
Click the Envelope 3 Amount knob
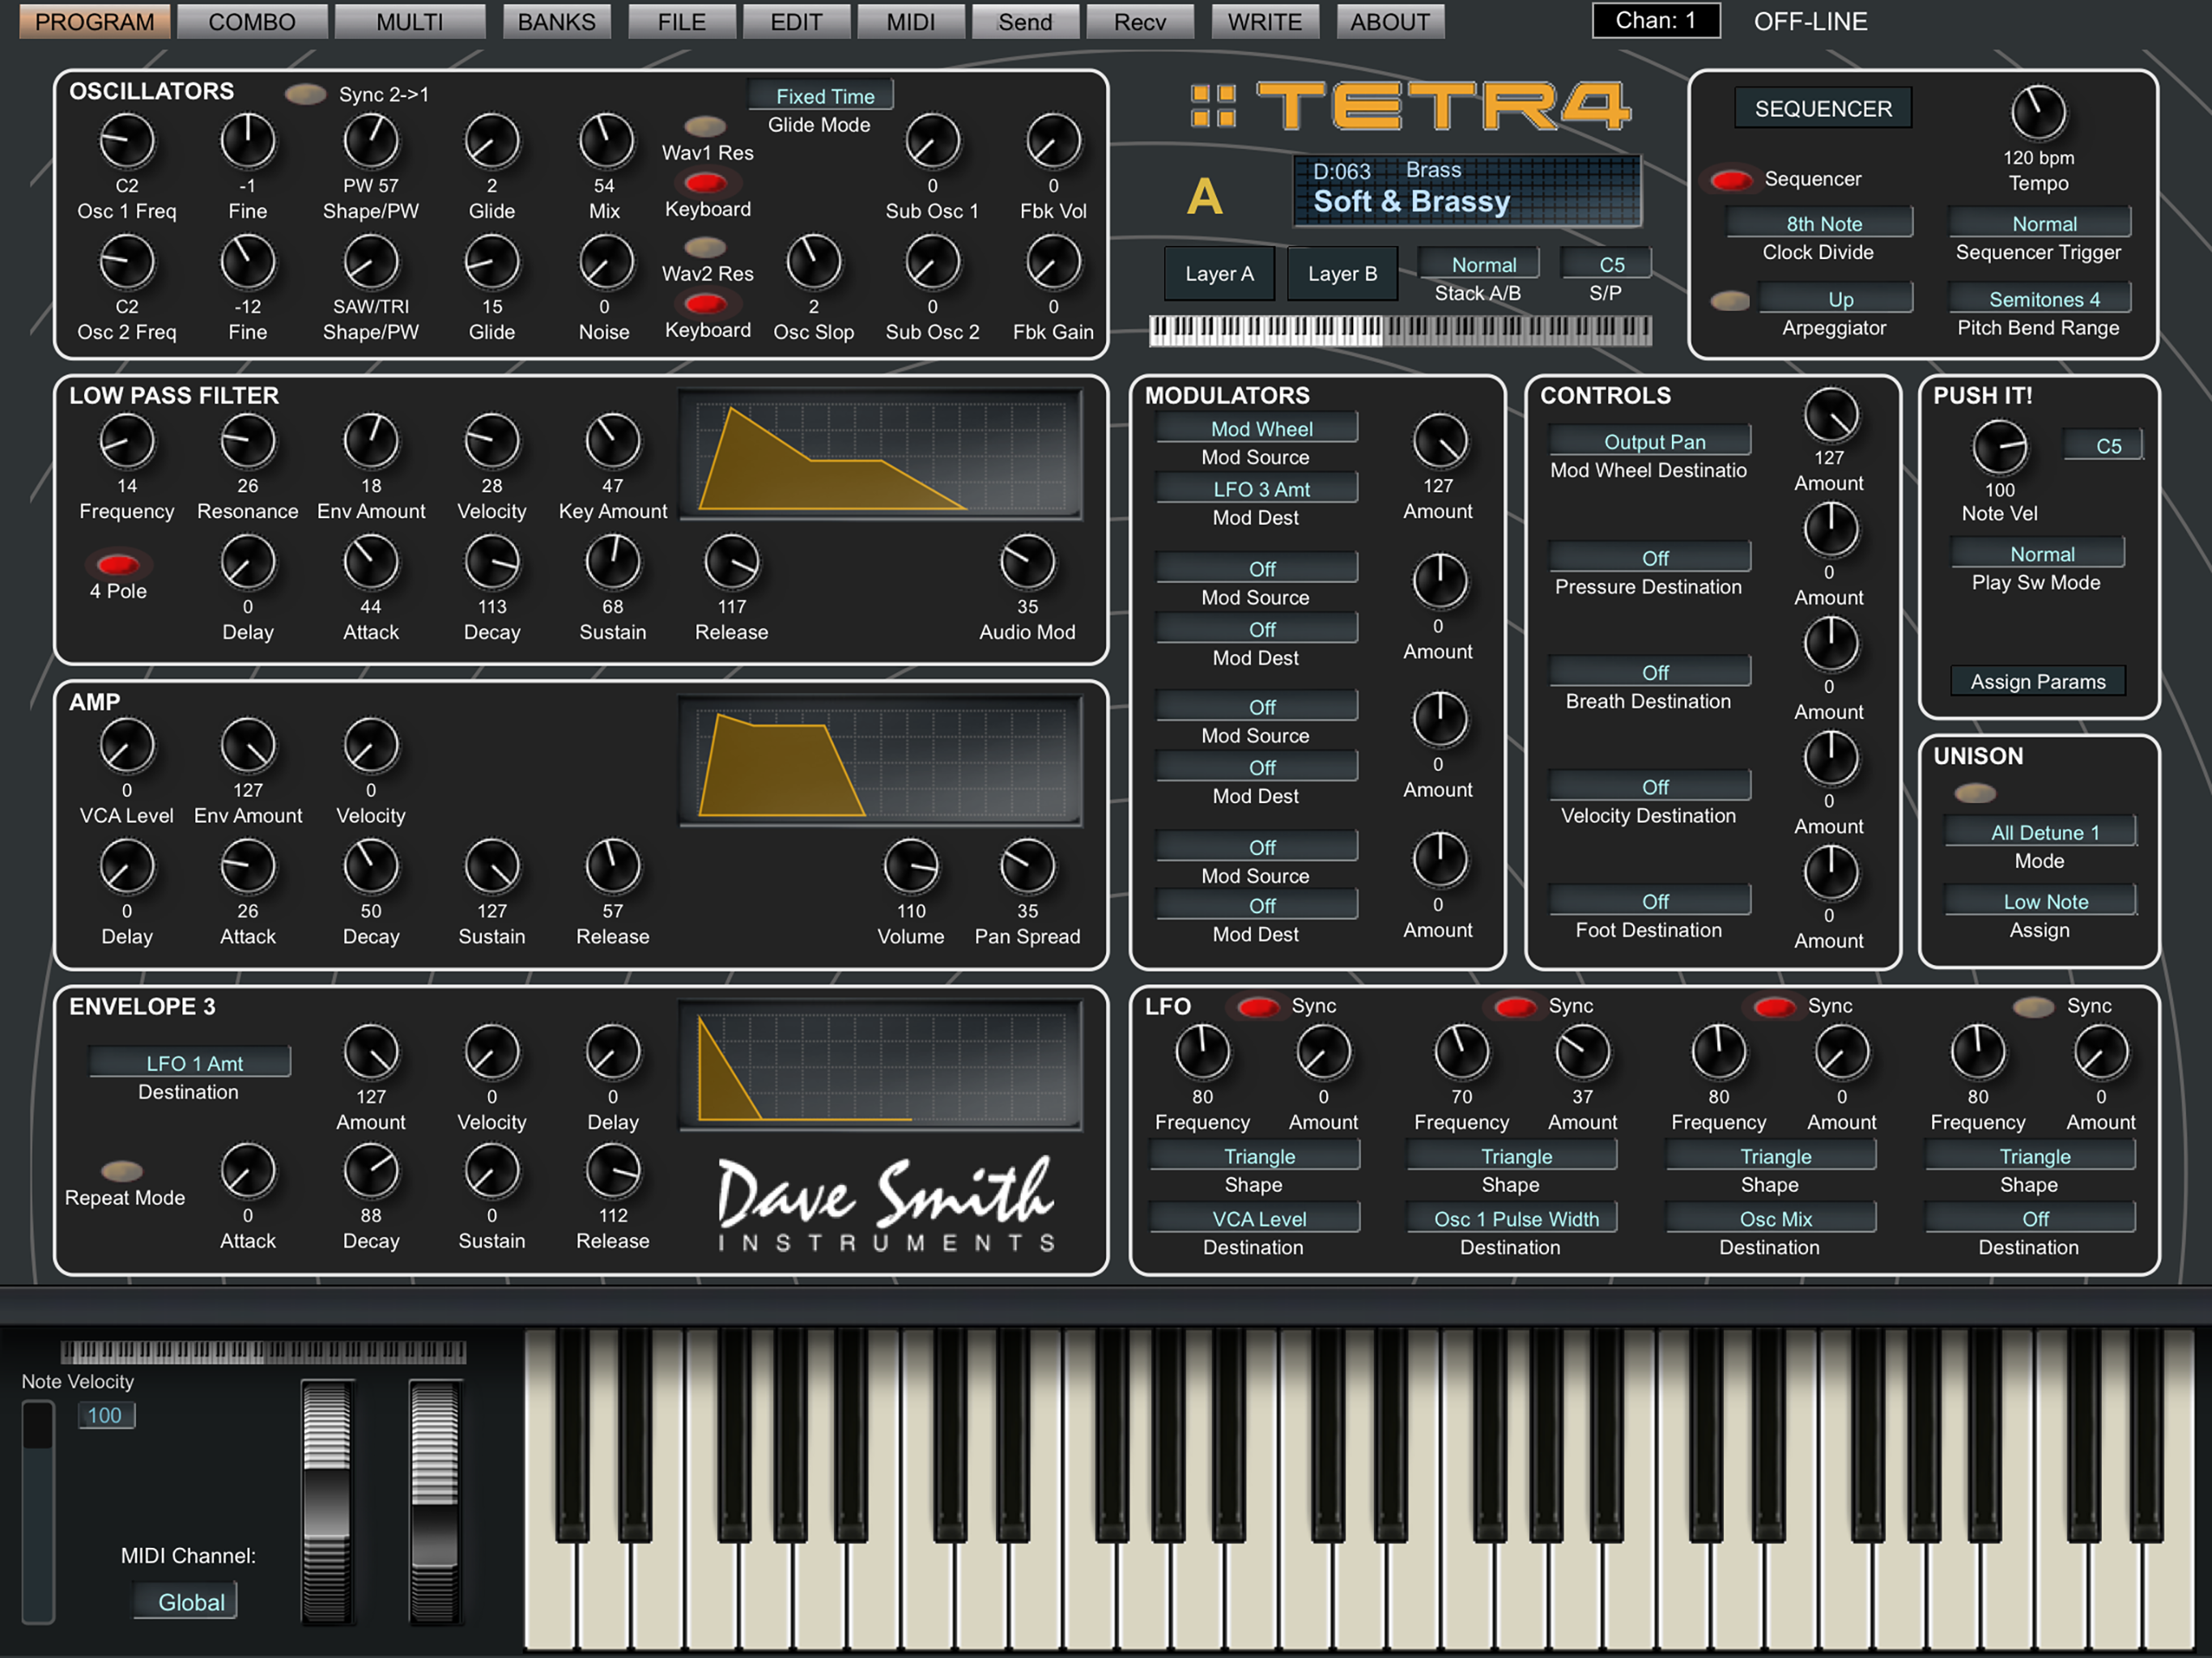point(370,1053)
